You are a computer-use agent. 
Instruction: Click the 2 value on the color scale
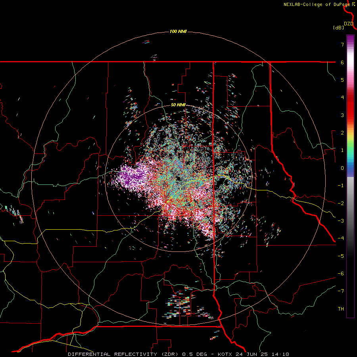tap(342, 133)
